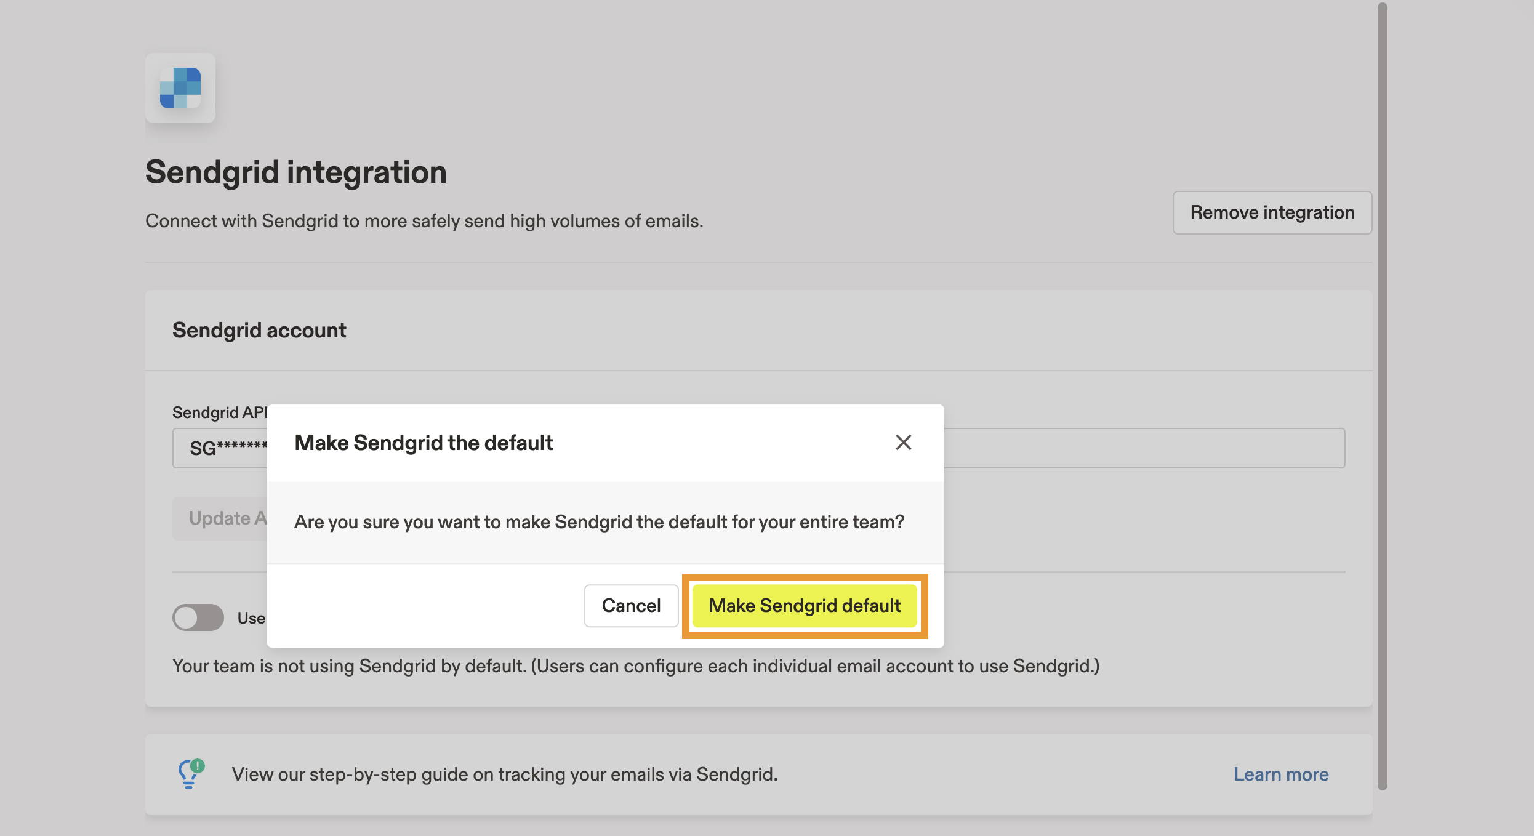1534x836 pixels.
Task: Focus the Sendgrid API key field
Action: coord(1144,448)
